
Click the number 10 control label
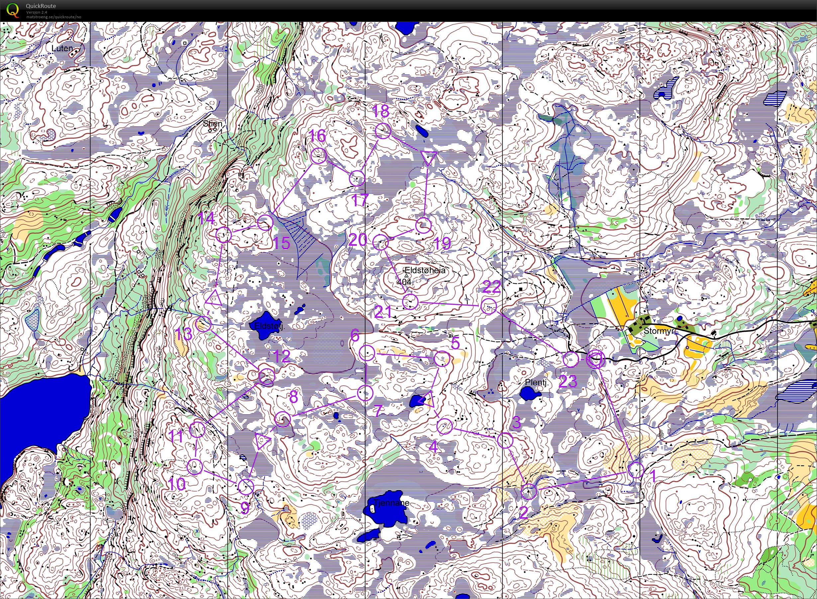(177, 484)
